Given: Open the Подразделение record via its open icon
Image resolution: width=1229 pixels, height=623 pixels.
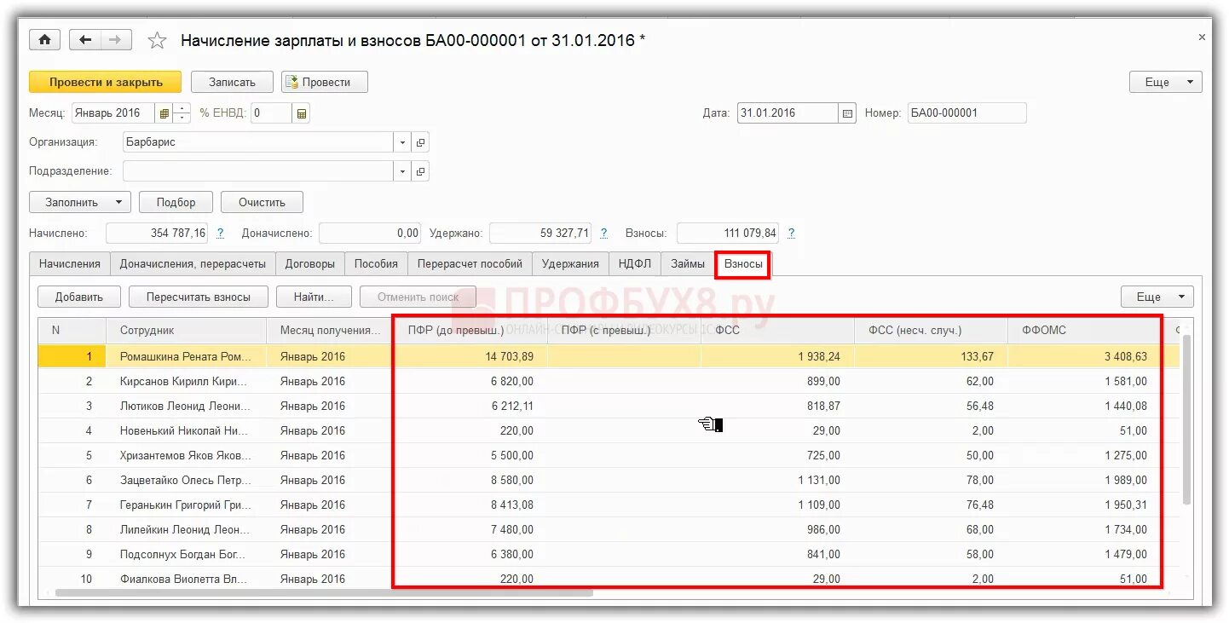Looking at the screenshot, I should tap(420, 171).
